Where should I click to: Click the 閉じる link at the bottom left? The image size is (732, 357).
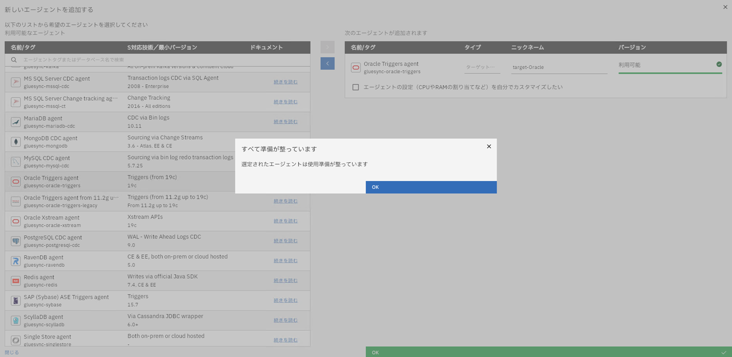pos(12,353)
